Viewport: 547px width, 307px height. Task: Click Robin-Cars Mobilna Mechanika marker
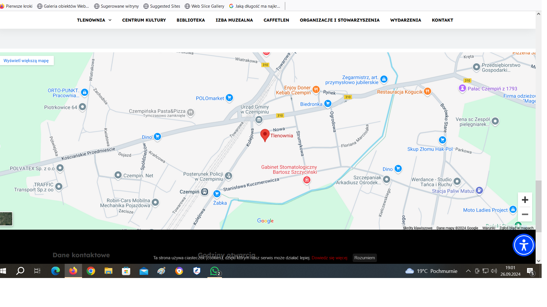pyautogui.click(x=155, y=202)
